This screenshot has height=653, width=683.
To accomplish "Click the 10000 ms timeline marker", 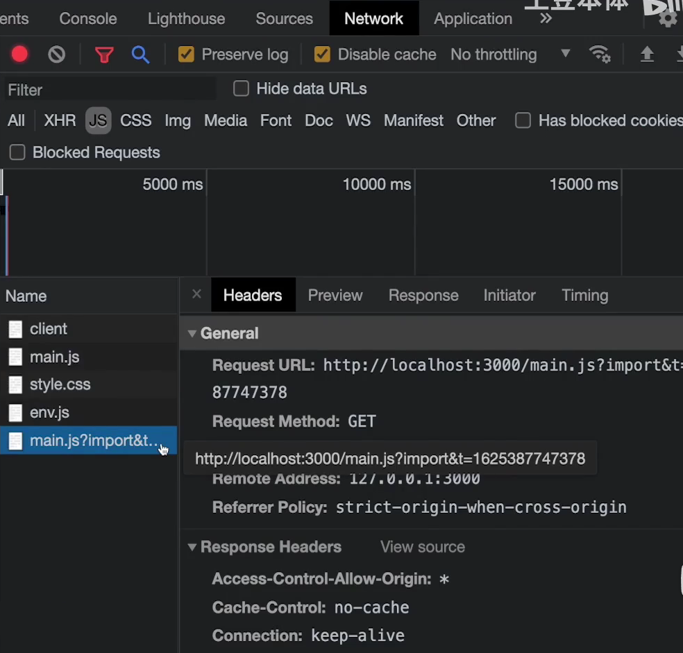I will coord(377,185).
